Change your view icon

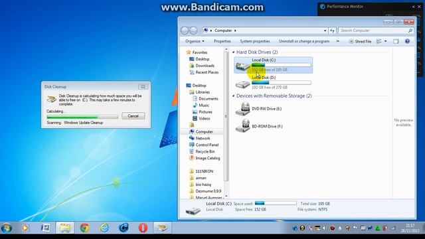coord(379,41)
